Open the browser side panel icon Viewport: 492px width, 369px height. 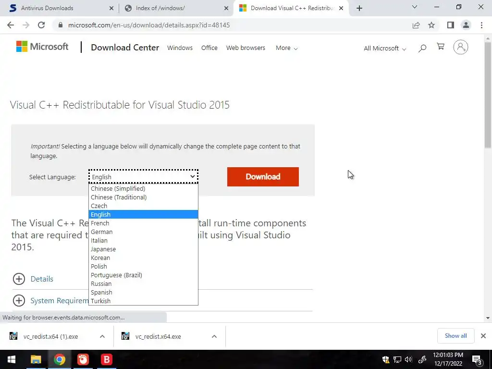(x=451, y=25)
